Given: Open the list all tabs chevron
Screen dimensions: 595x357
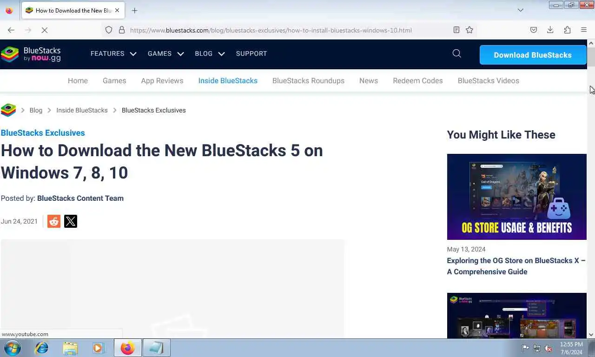Looking at the screenshot, I should tap(521, 10).
